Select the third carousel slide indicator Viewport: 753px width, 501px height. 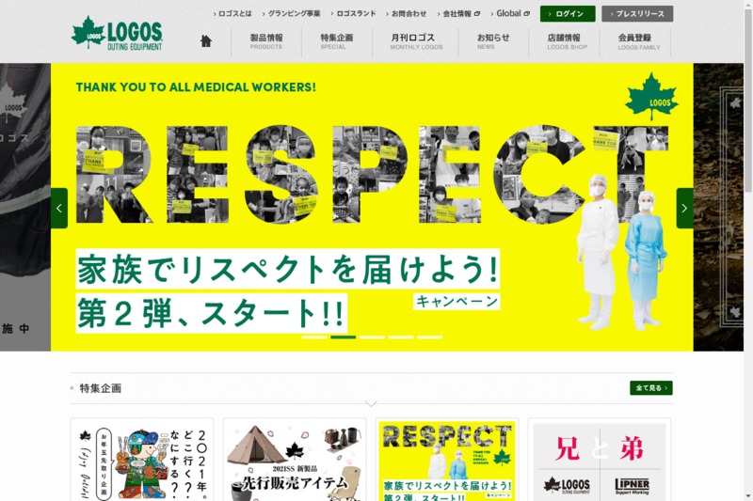point(372,337)
